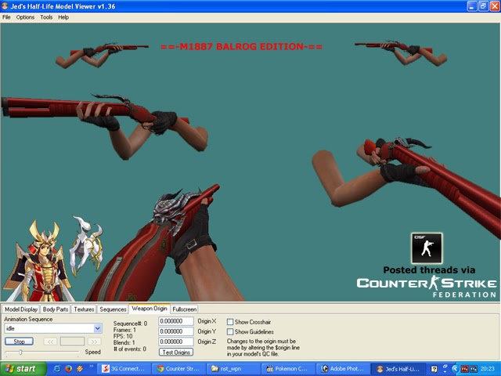Click the white Arceus pokemon image
501x376 pixels.
pyautogui.click(x=87, y=244)
